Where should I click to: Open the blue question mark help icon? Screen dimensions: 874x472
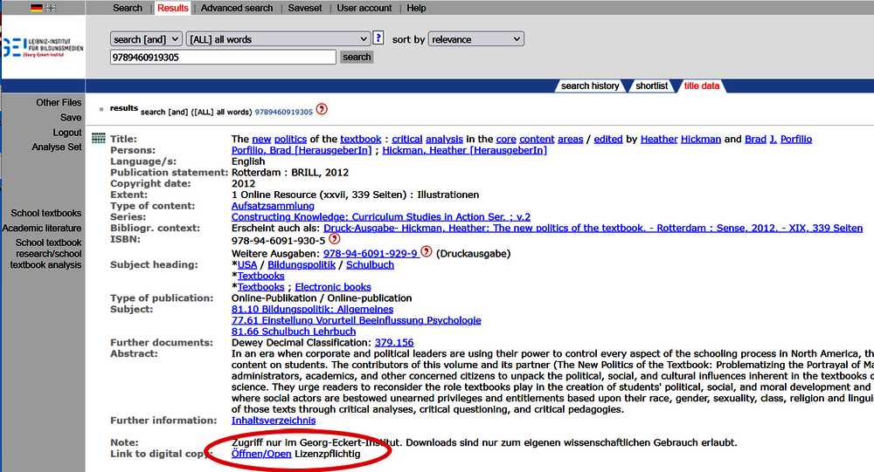pos(378,38)
